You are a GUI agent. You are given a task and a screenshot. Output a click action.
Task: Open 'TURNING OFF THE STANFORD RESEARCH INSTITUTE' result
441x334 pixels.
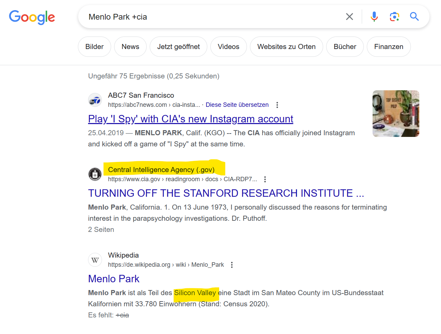[x=226, y=193]
